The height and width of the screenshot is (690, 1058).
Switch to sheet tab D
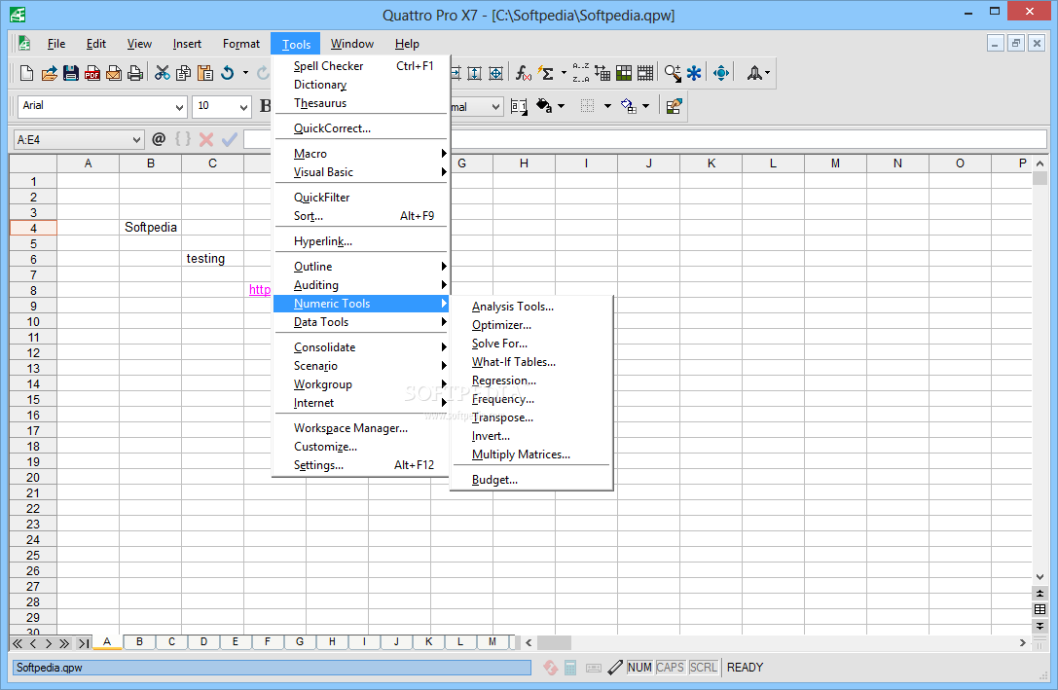pos(203,642)
